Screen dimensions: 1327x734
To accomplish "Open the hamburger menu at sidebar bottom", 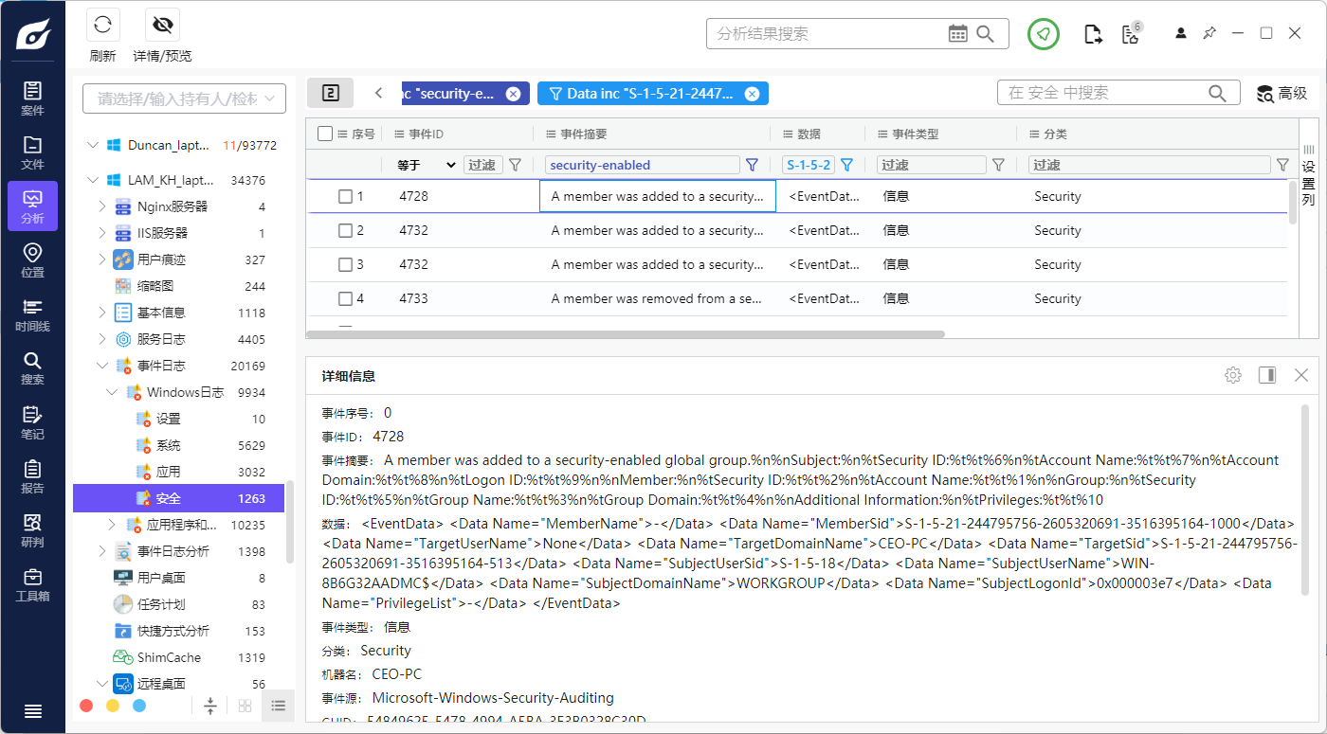I will pos(32,711).
